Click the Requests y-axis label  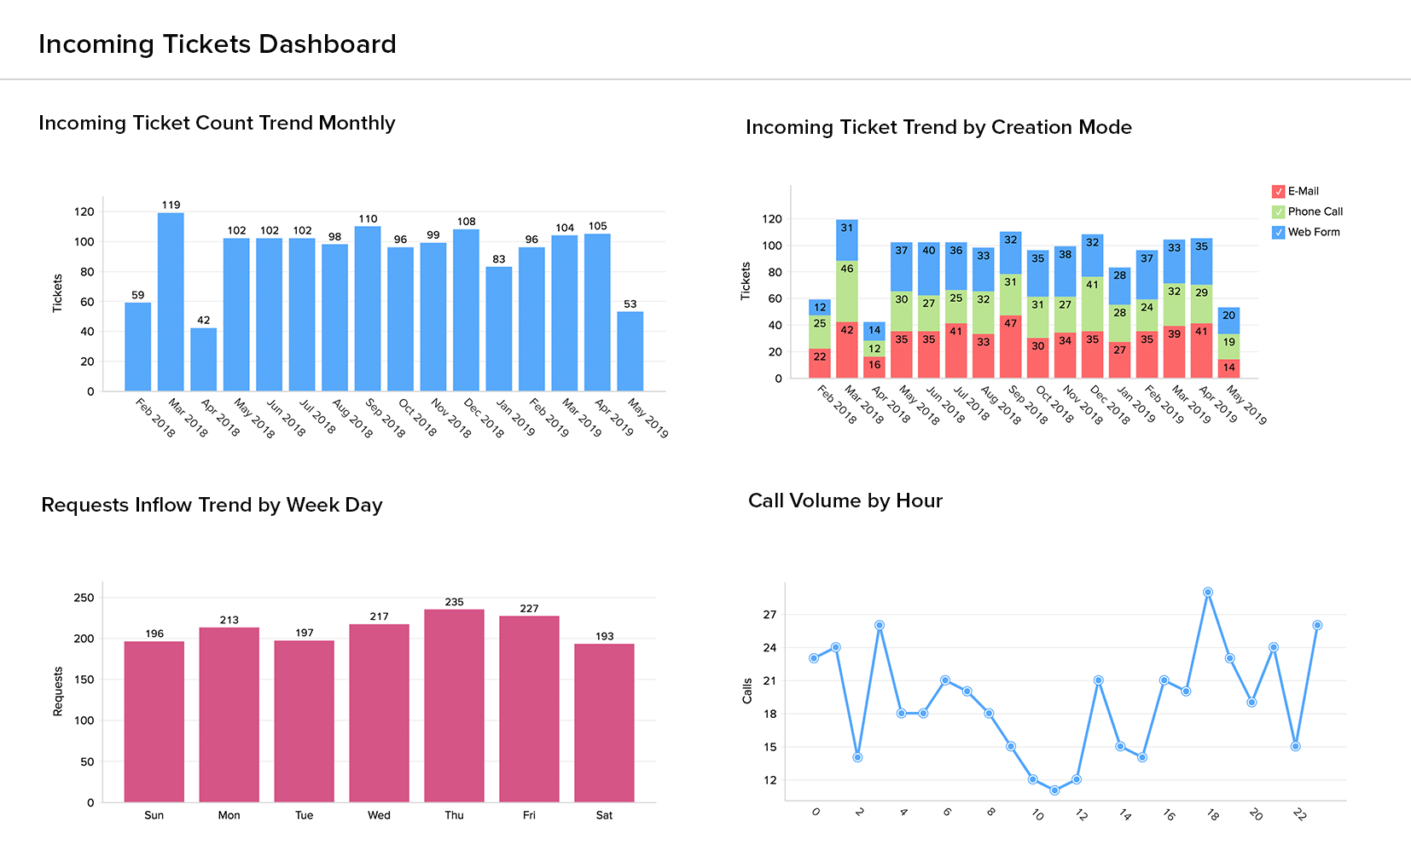click(58, 692)
